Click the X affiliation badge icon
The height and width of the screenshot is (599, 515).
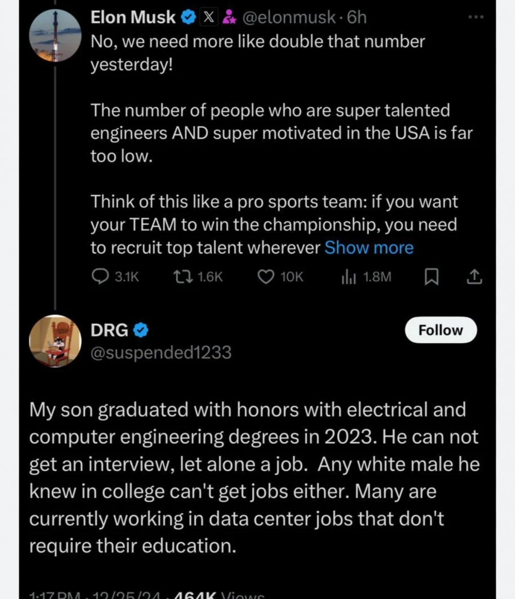pyautogui.click(x=209, y=18)
